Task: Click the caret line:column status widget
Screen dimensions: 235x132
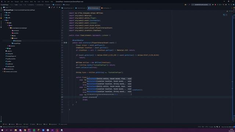Action: click(x=199, y=127)
